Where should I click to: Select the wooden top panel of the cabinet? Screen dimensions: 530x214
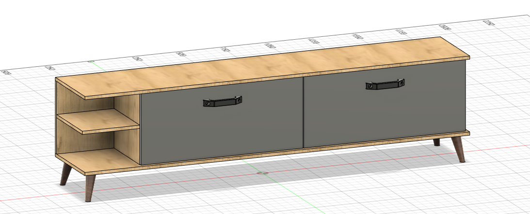(x=263, y=68)
